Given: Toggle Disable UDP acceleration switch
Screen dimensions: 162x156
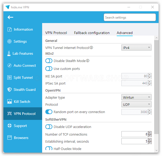Looking at the screenshot, I should point(49,127).
